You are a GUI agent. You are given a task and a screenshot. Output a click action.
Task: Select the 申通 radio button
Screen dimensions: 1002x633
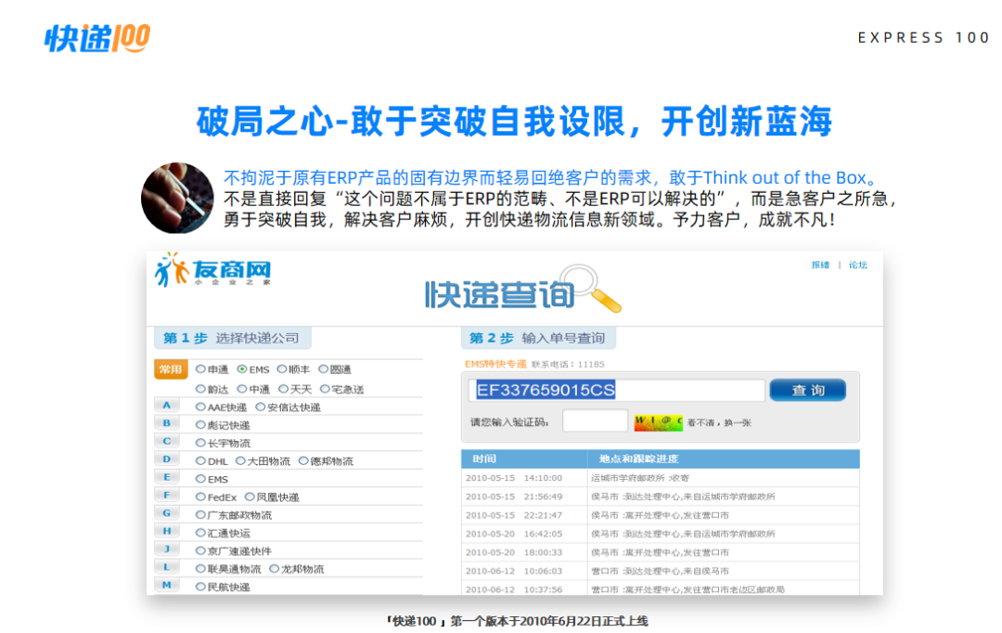point(200,368)
